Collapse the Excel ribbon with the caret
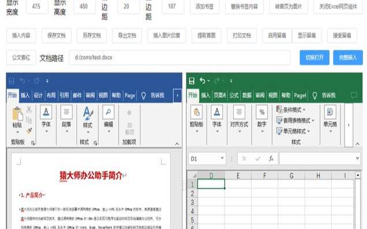Screen dimensions: 367x229 click(357, 144)
